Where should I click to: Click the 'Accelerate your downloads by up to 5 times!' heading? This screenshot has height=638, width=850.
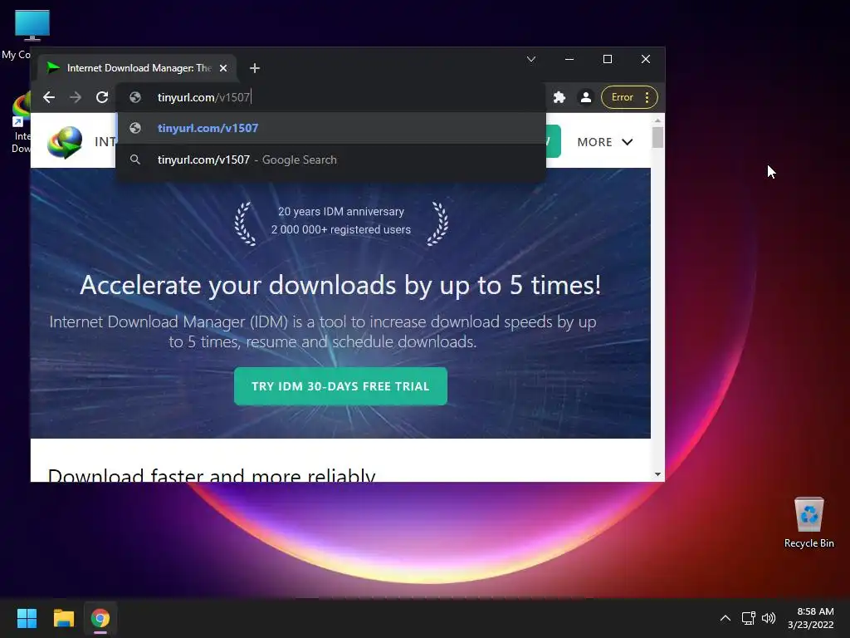[340, 286]
